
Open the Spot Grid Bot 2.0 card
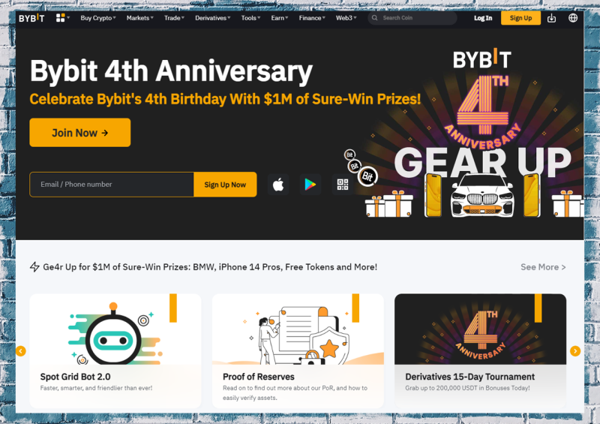115,351
